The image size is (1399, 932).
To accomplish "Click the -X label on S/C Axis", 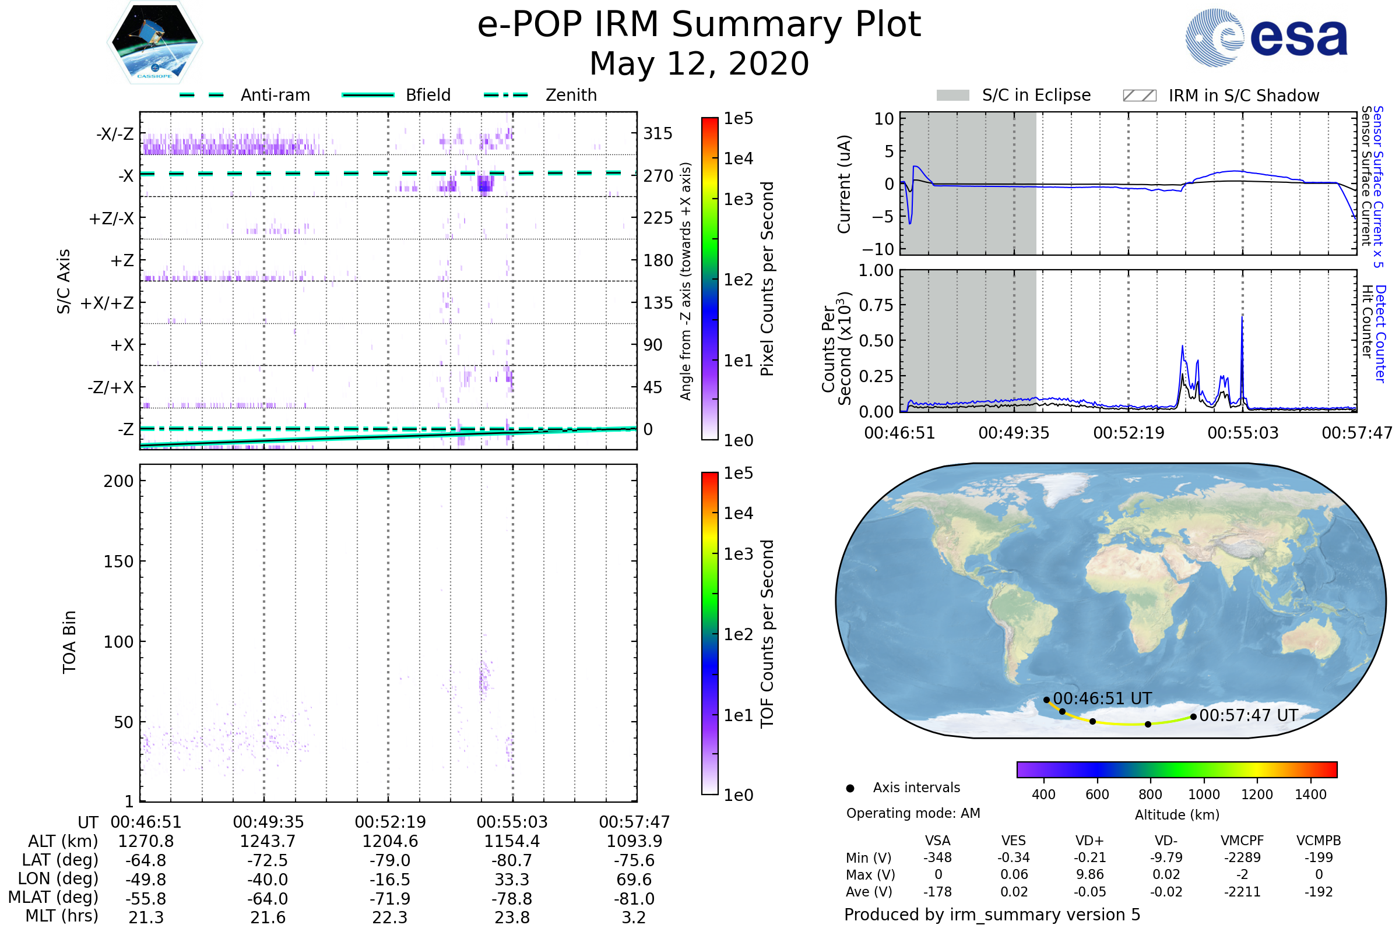I will (125, 176).
